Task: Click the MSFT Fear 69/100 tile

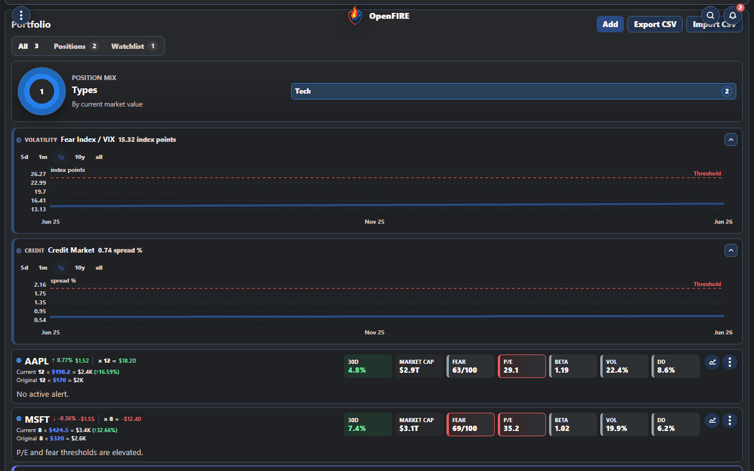Action: click(471, 424)
